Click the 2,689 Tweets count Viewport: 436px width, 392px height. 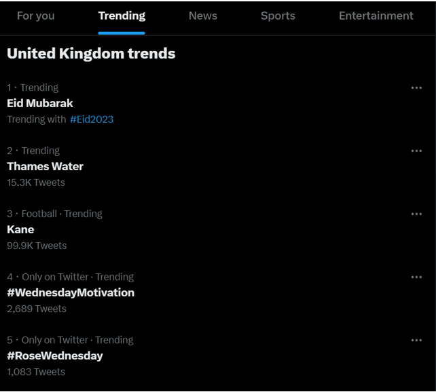click(37, 309)
